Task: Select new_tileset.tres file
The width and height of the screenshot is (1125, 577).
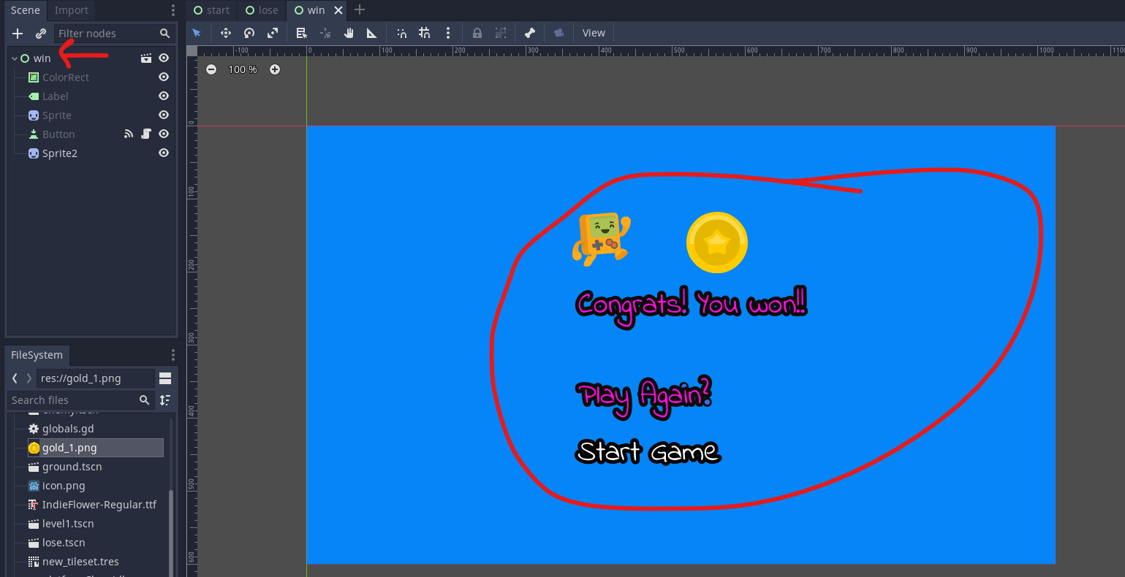Action: click(80, 562)
